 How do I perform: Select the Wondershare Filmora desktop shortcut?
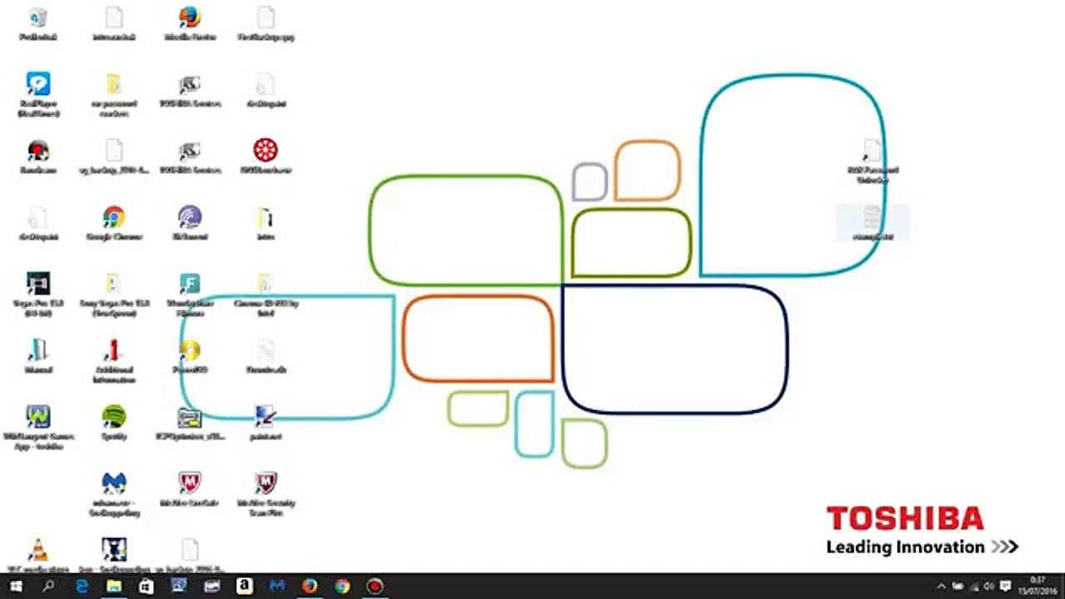pos(190,294)
